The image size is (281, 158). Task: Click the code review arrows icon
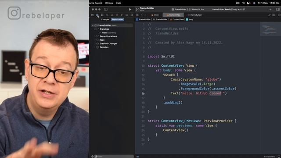[269, 15]
